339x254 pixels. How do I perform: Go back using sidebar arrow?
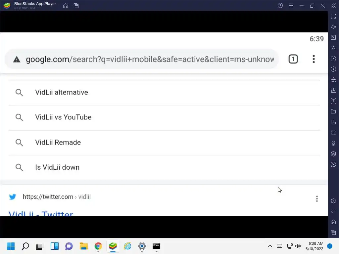[333, 211]
